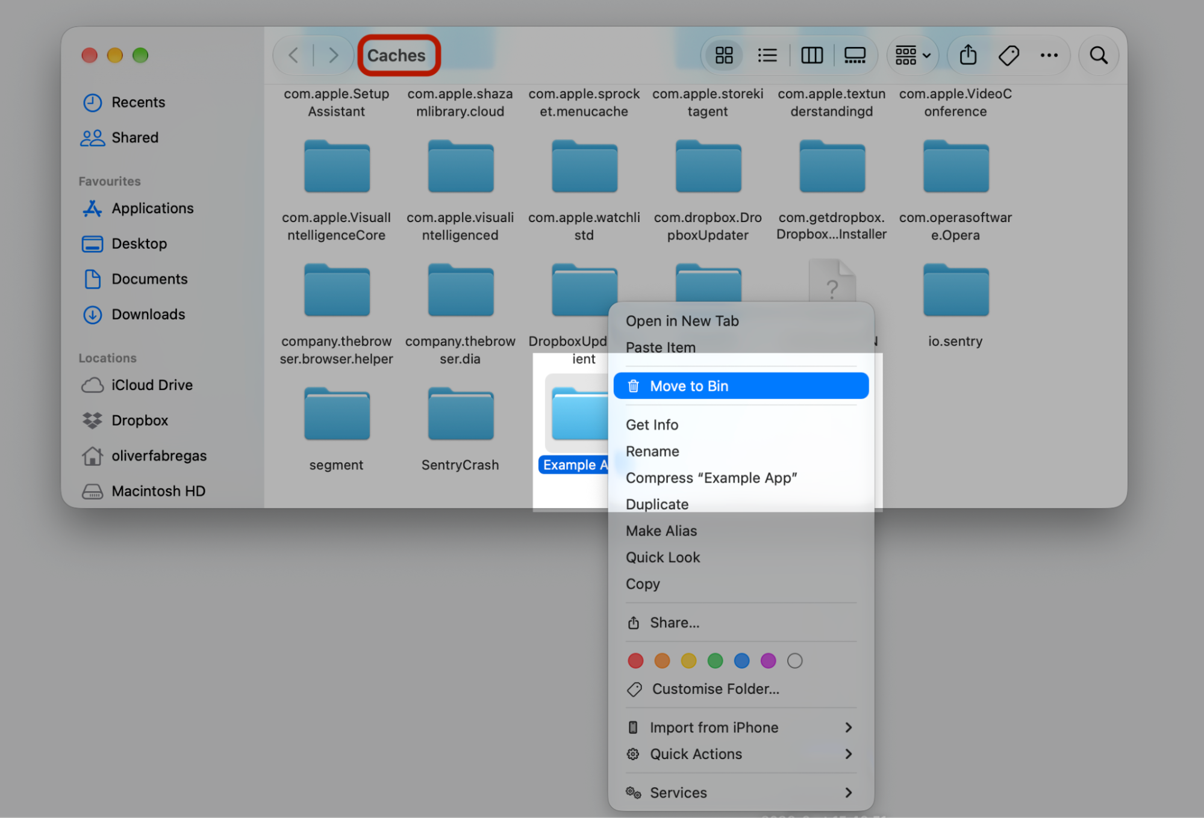Image resolution: width=1204 pixels, height=818 pixels.
Task: Go forward with the right chevron button
Action: coord(333,55)
